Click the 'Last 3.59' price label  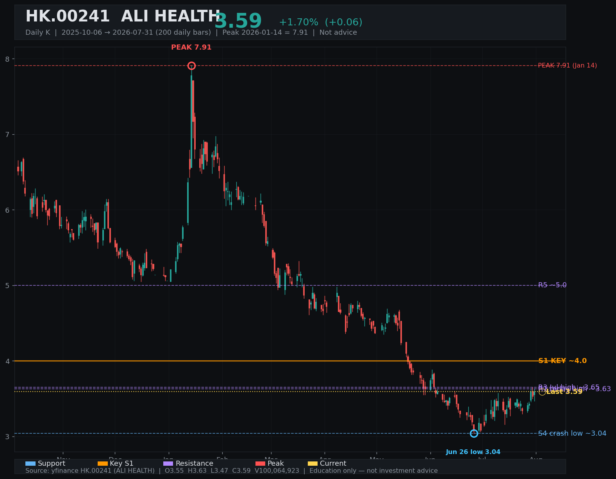click(x=564, y=392)
